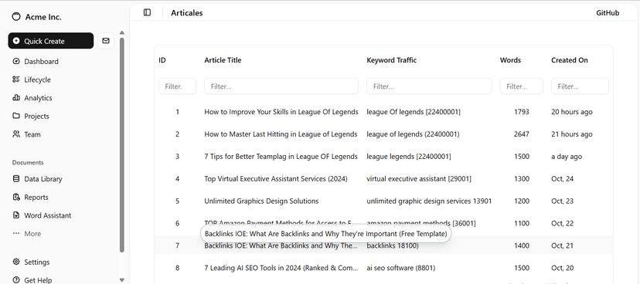The width and height of the screenshot is (640, 284).
Task: Open the GitHub link
Action: click(x=608, y=12)
